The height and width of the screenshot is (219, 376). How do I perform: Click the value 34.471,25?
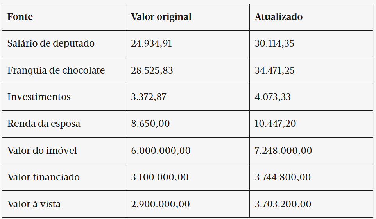coord(274,70)
